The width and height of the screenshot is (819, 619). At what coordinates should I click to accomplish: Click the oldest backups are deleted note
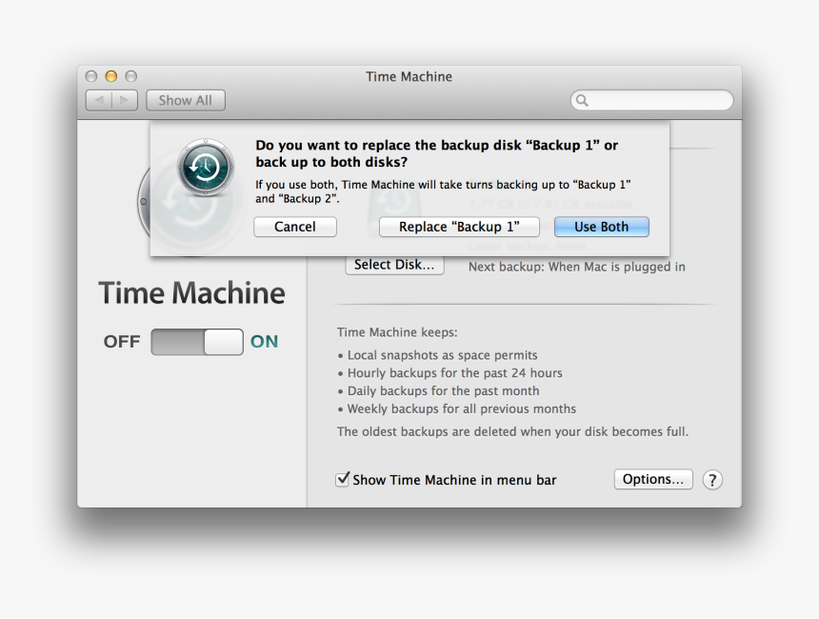click(x=512, y=431)
